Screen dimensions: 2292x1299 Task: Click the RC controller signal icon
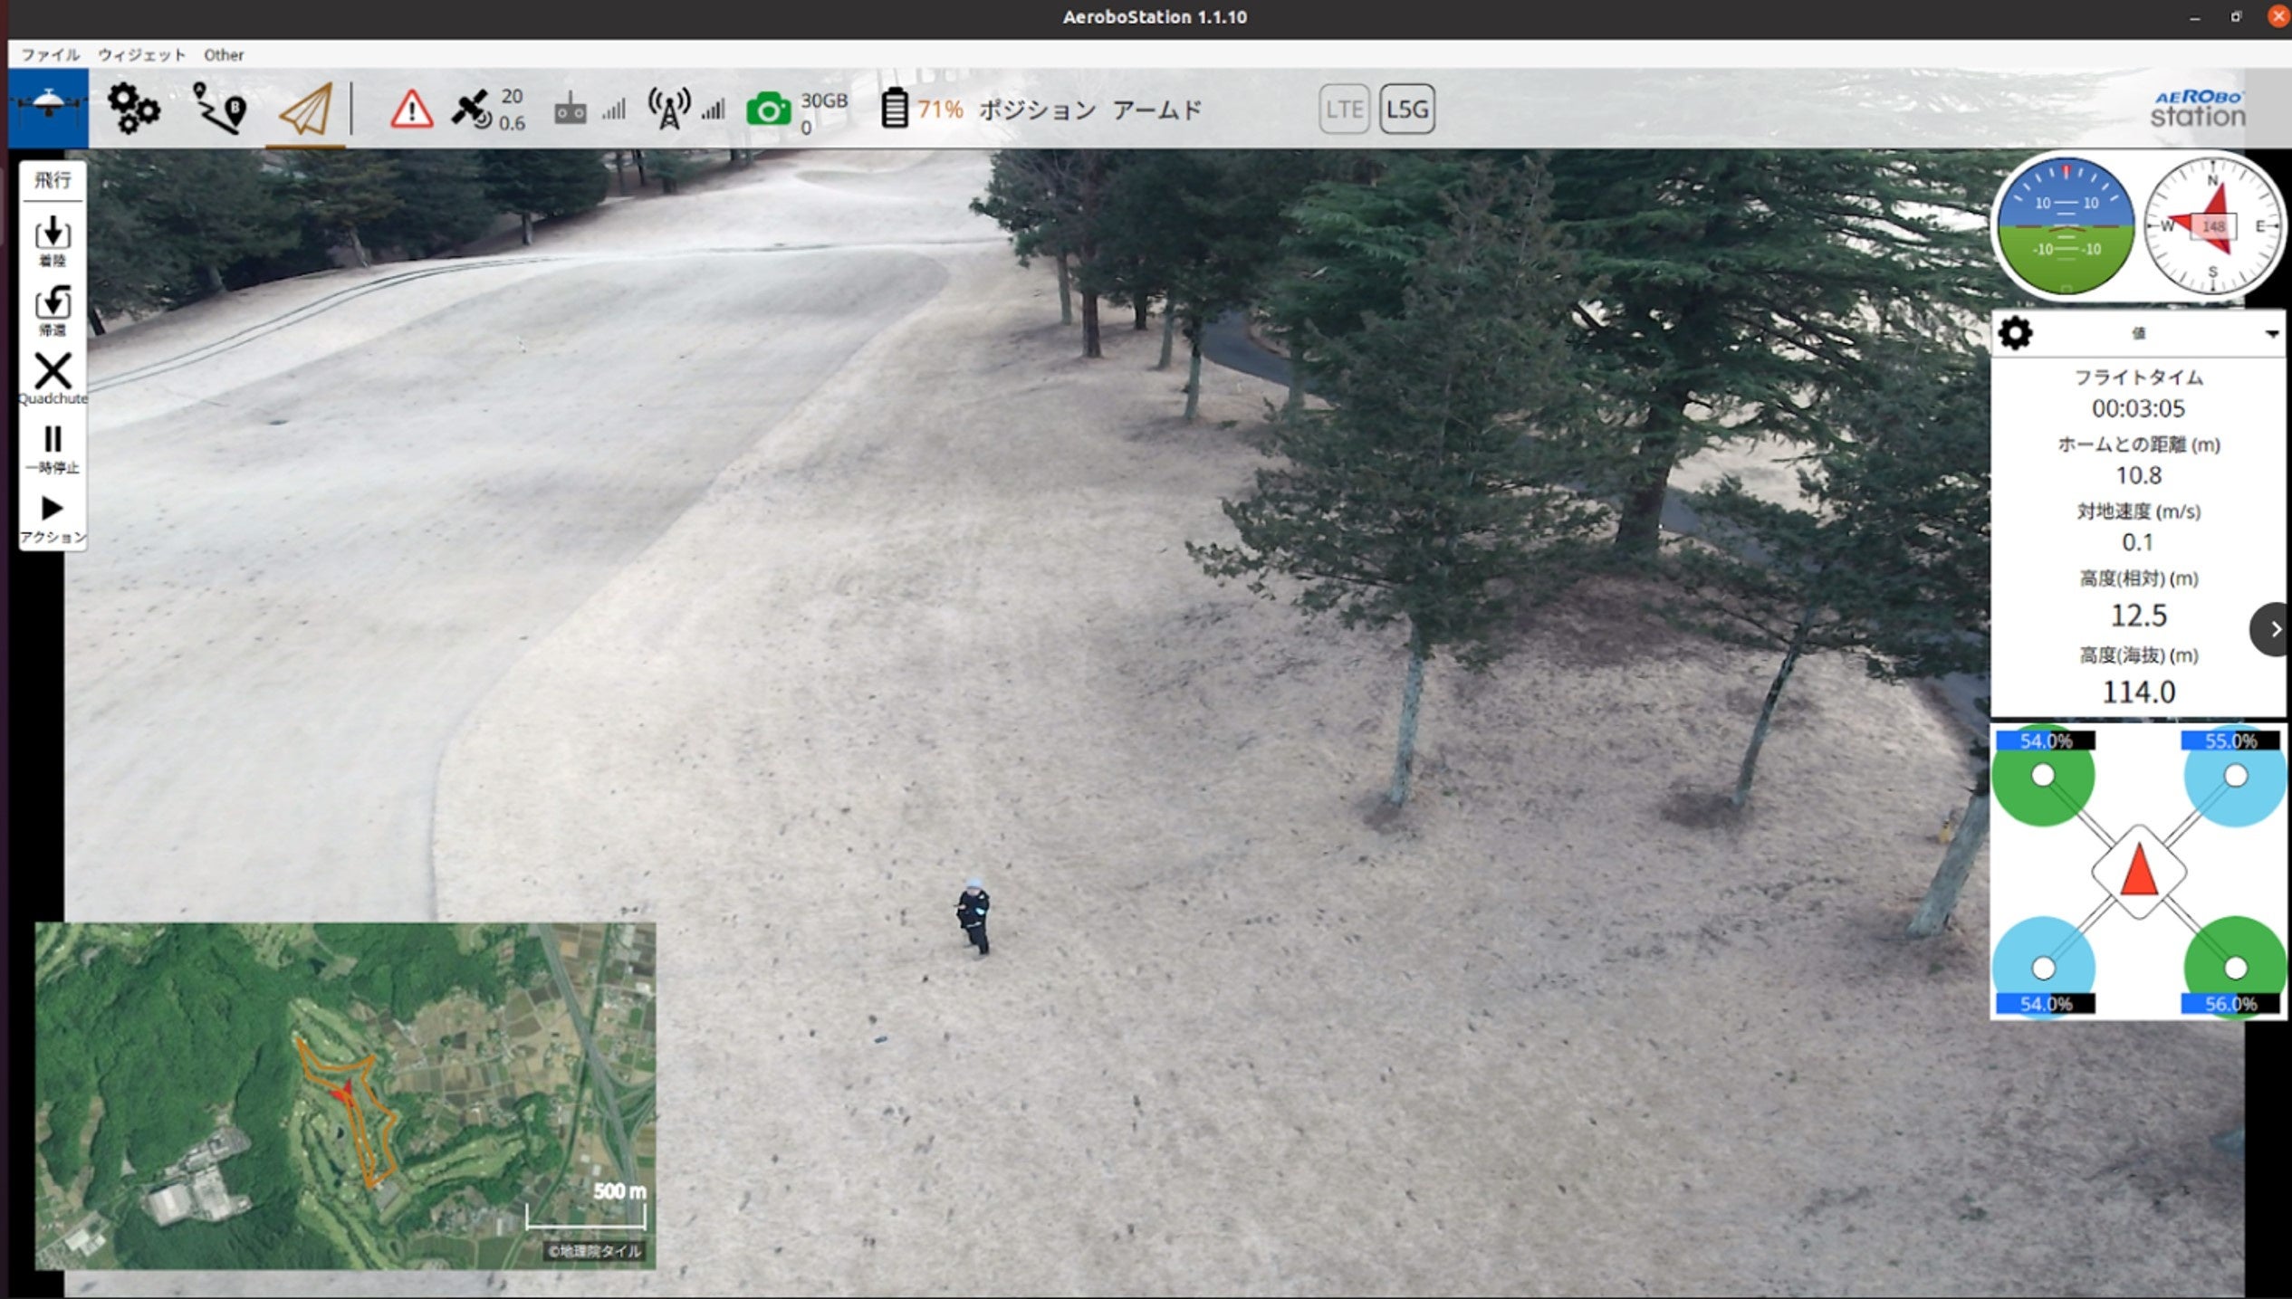571,110
